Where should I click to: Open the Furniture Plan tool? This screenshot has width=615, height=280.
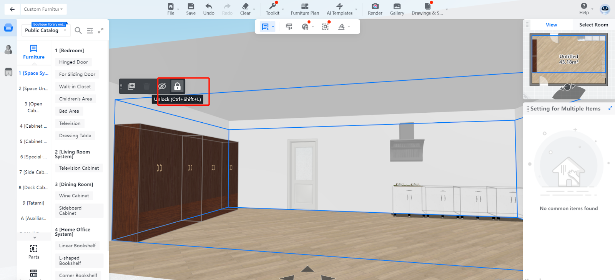305,9
